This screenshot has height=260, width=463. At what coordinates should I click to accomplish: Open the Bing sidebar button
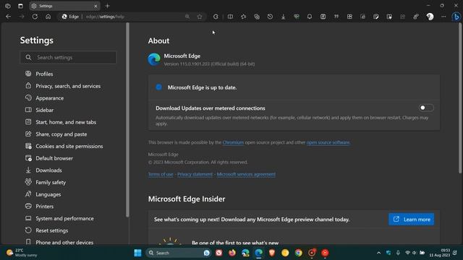pos(456,17)
